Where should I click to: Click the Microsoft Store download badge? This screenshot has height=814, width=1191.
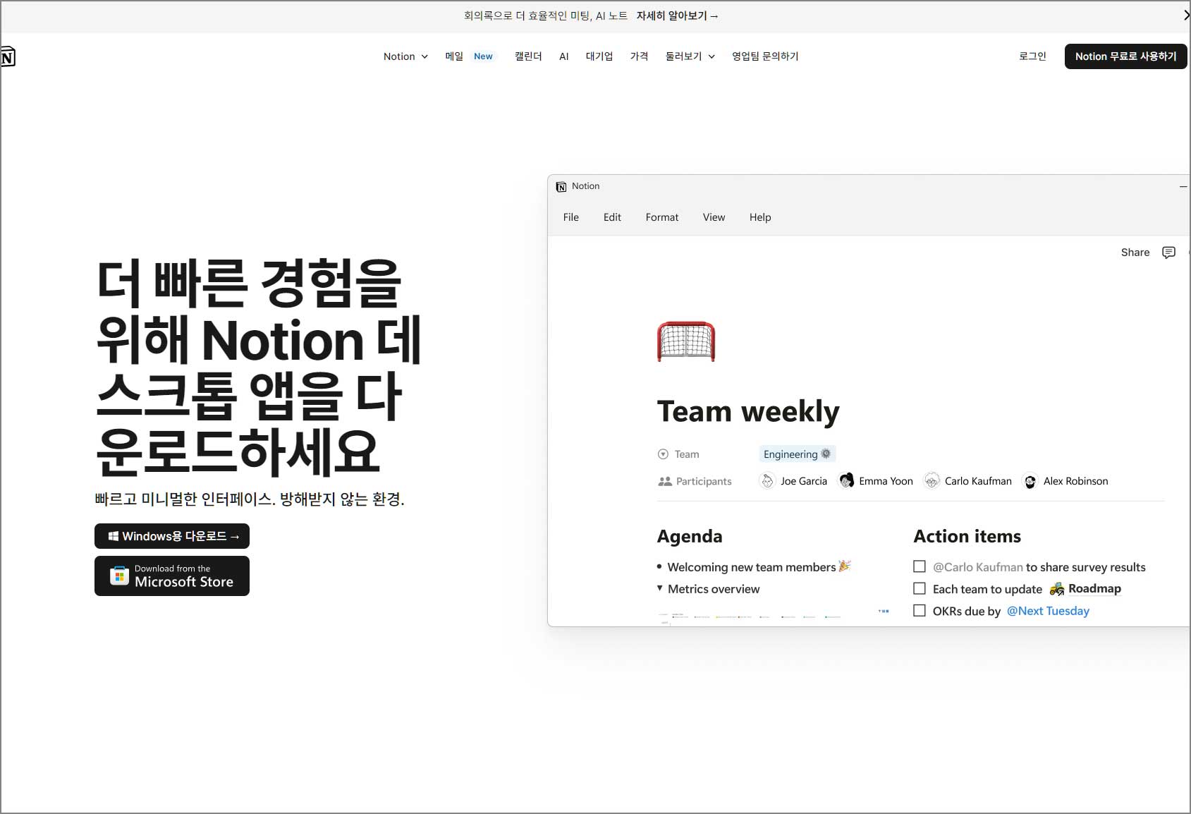coord(172,576)
